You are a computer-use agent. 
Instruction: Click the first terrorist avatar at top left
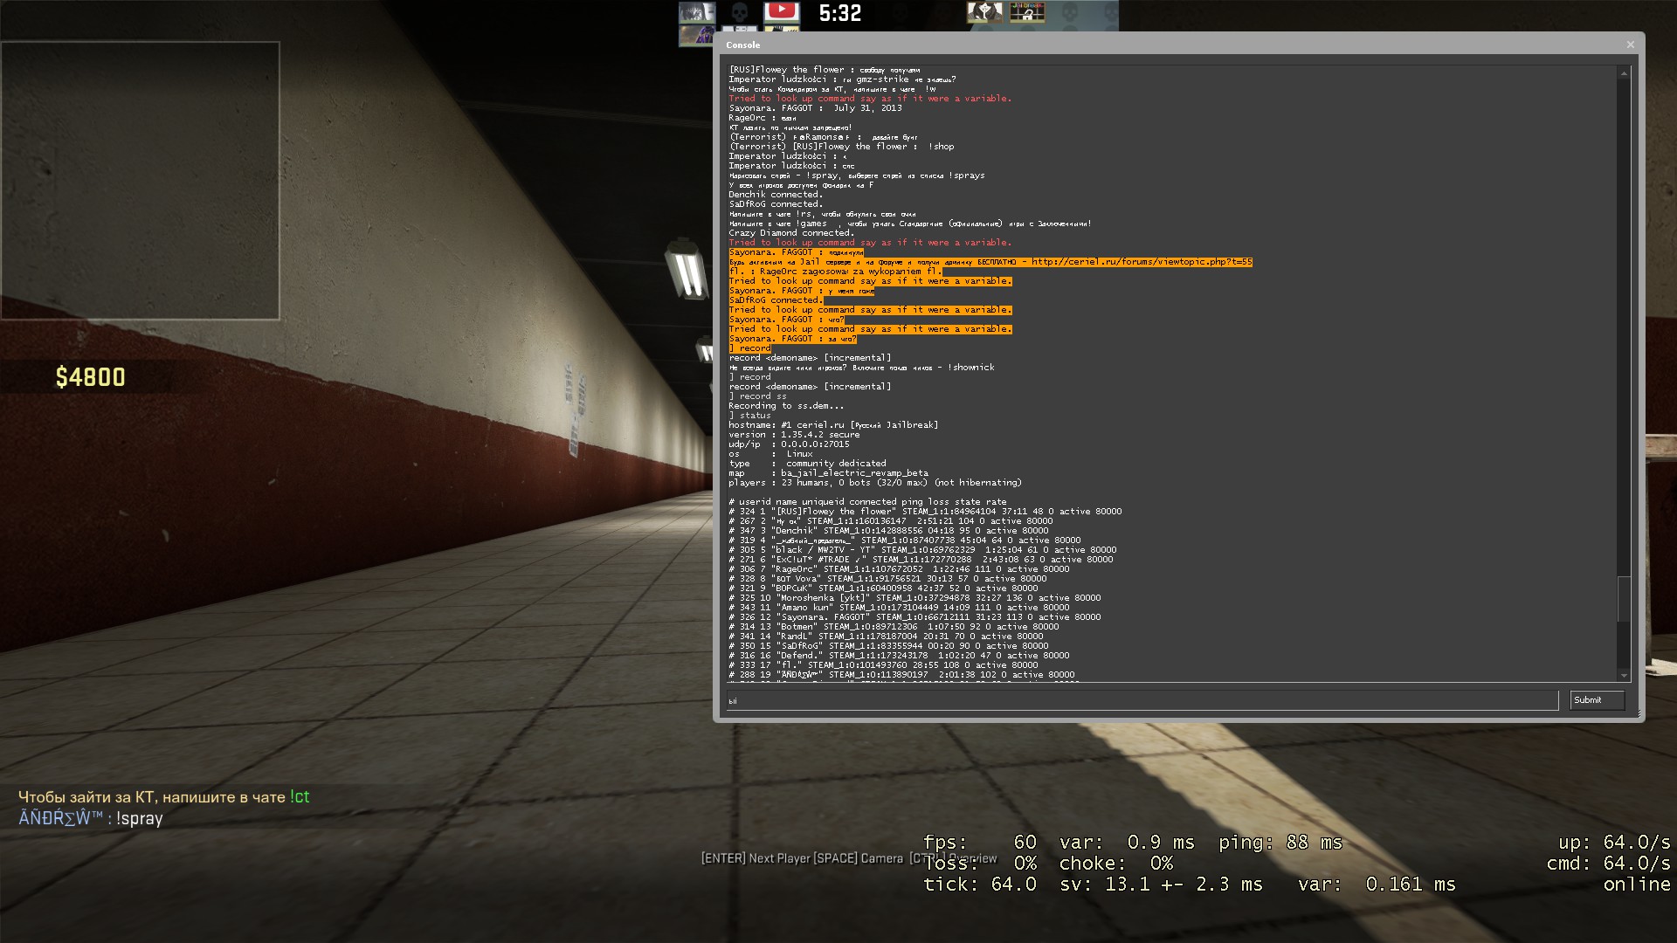697,12
